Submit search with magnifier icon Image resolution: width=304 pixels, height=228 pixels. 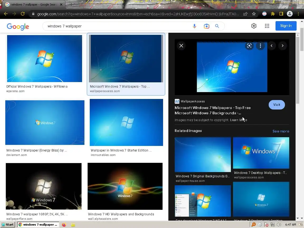pos(217,26)
